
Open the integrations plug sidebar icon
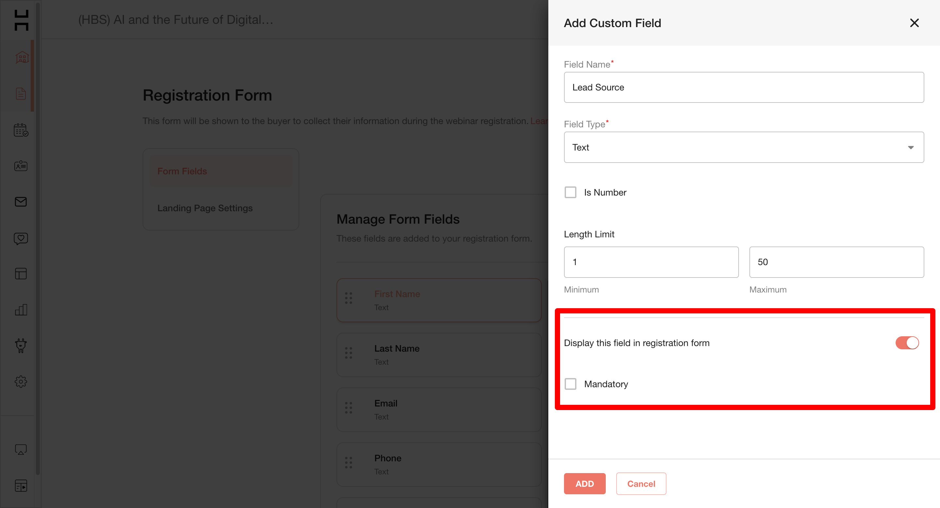click(21, 346)
